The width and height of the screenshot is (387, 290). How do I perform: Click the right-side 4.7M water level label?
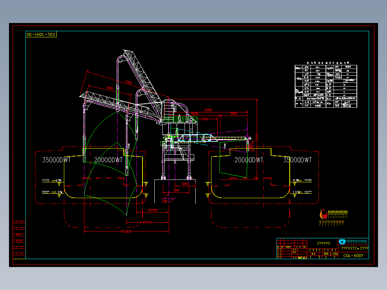tap(296, 181)
